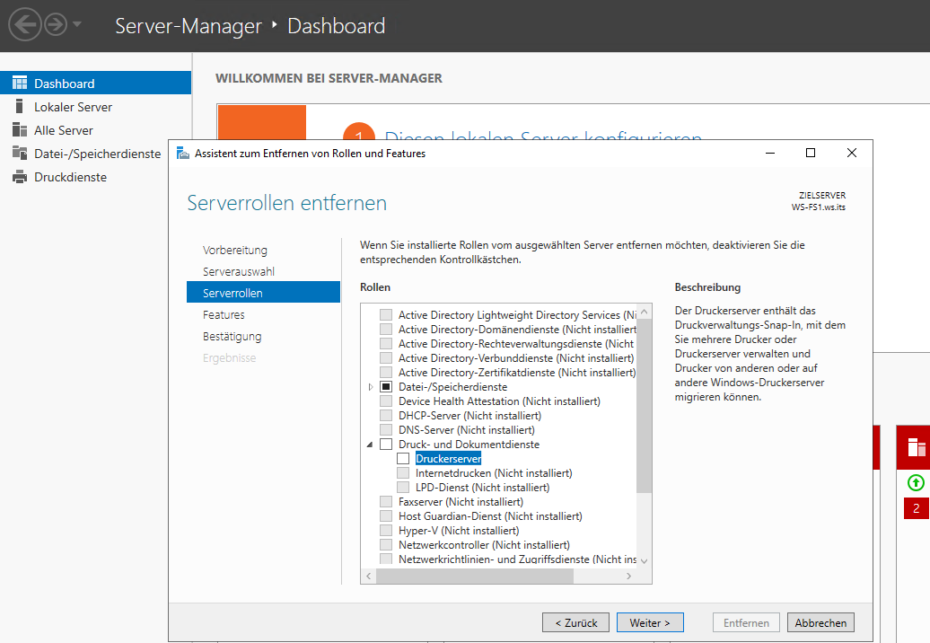The image size is (930, 643).
Task: Go to the Serverauswahl wizard step
Action: [239, 272]
